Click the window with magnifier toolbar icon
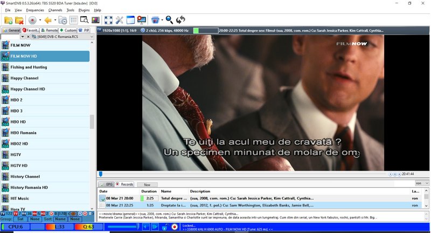 [x=84, y=20]
